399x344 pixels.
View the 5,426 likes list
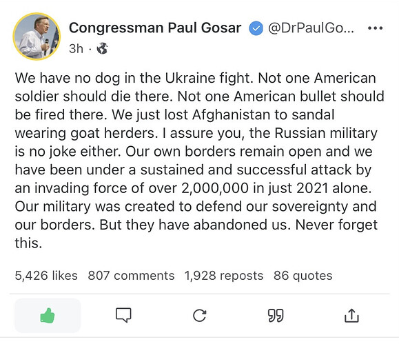click(46, 276)
